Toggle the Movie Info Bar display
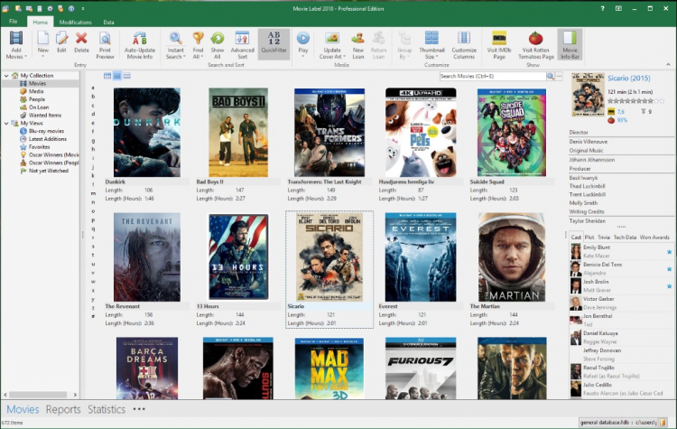This screenshot has width=677, height=429. point(570,44)
